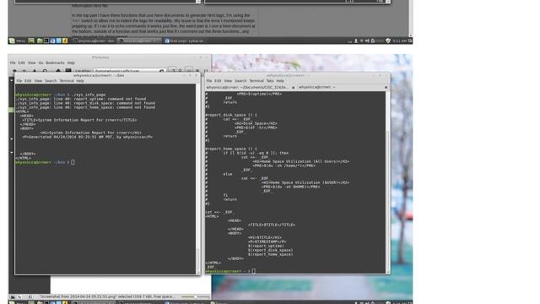Open Terminal menu in right tabbed terminal
The image size is (540, 304).
point(256,81)
